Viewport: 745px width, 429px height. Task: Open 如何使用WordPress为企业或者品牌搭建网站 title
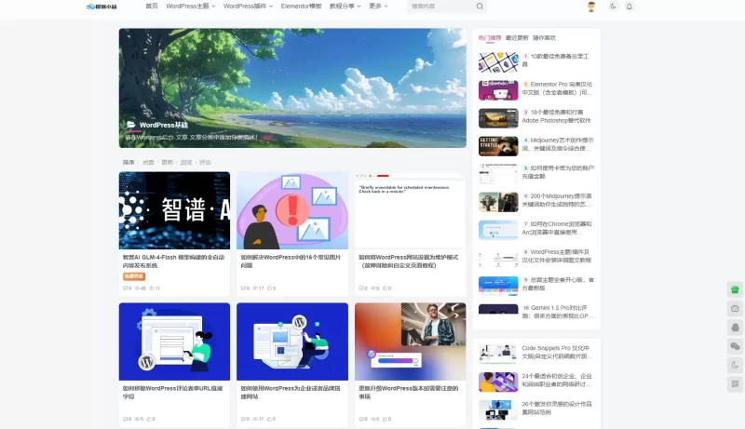coord(291,392)
